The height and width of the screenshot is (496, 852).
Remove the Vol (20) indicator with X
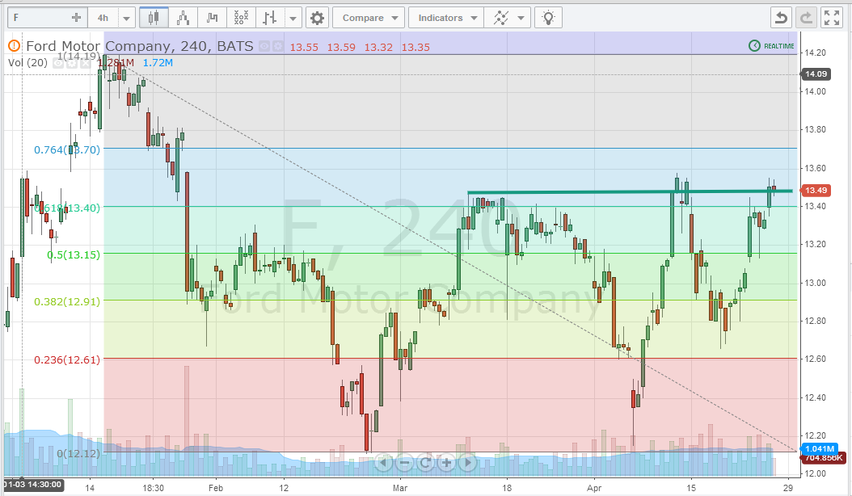[86, 63]
